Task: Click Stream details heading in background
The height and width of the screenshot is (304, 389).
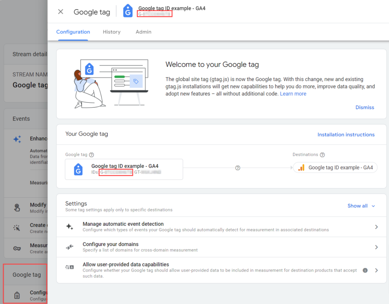Action: [x=30, y=54]
